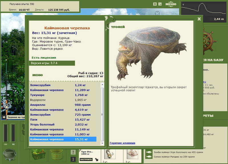Click the 3 шт. hook count
Screen dimensions: 228x164
[x=105, y=162]
